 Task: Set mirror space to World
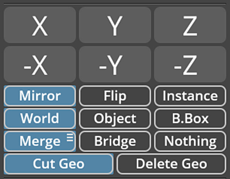[x=40, y=119]
